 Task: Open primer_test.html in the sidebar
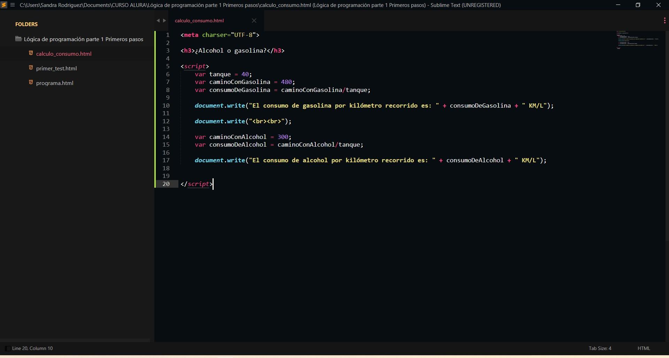point(56,68)
